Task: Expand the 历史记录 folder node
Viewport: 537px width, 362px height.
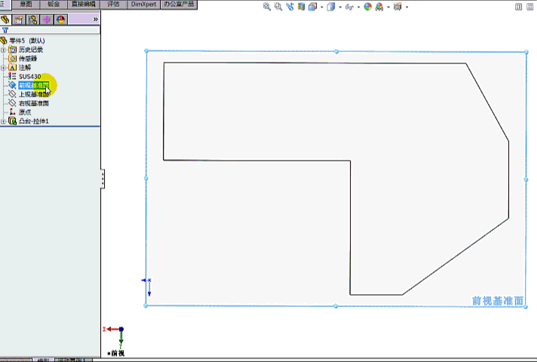Action: [3, 50]
